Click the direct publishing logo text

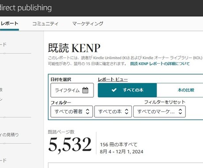coord(26,8)
